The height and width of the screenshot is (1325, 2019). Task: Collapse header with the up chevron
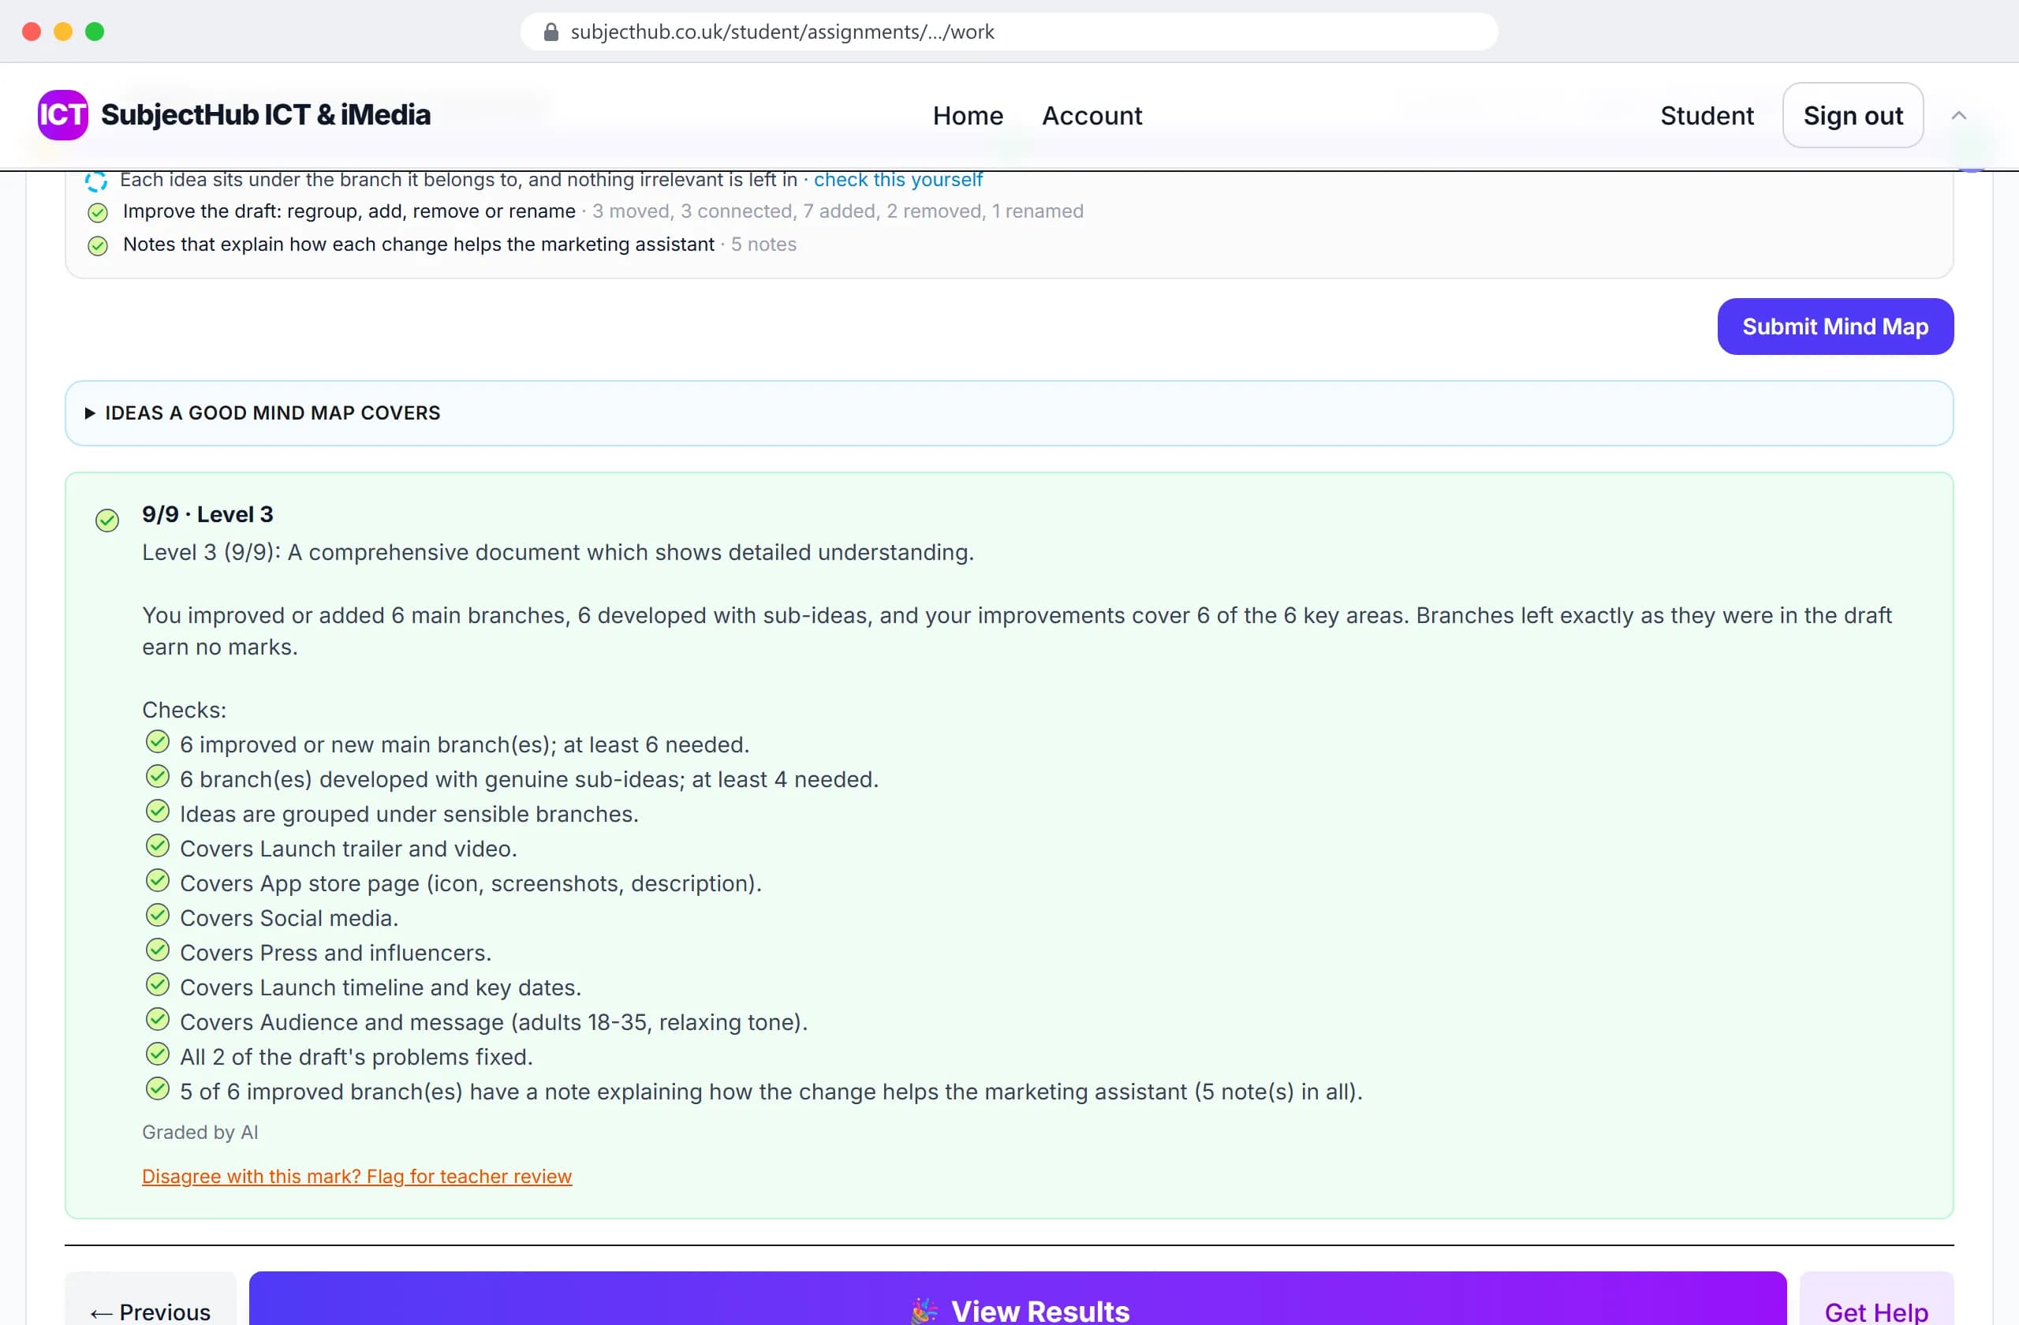pyautogui.click(x=1959, y=115)
